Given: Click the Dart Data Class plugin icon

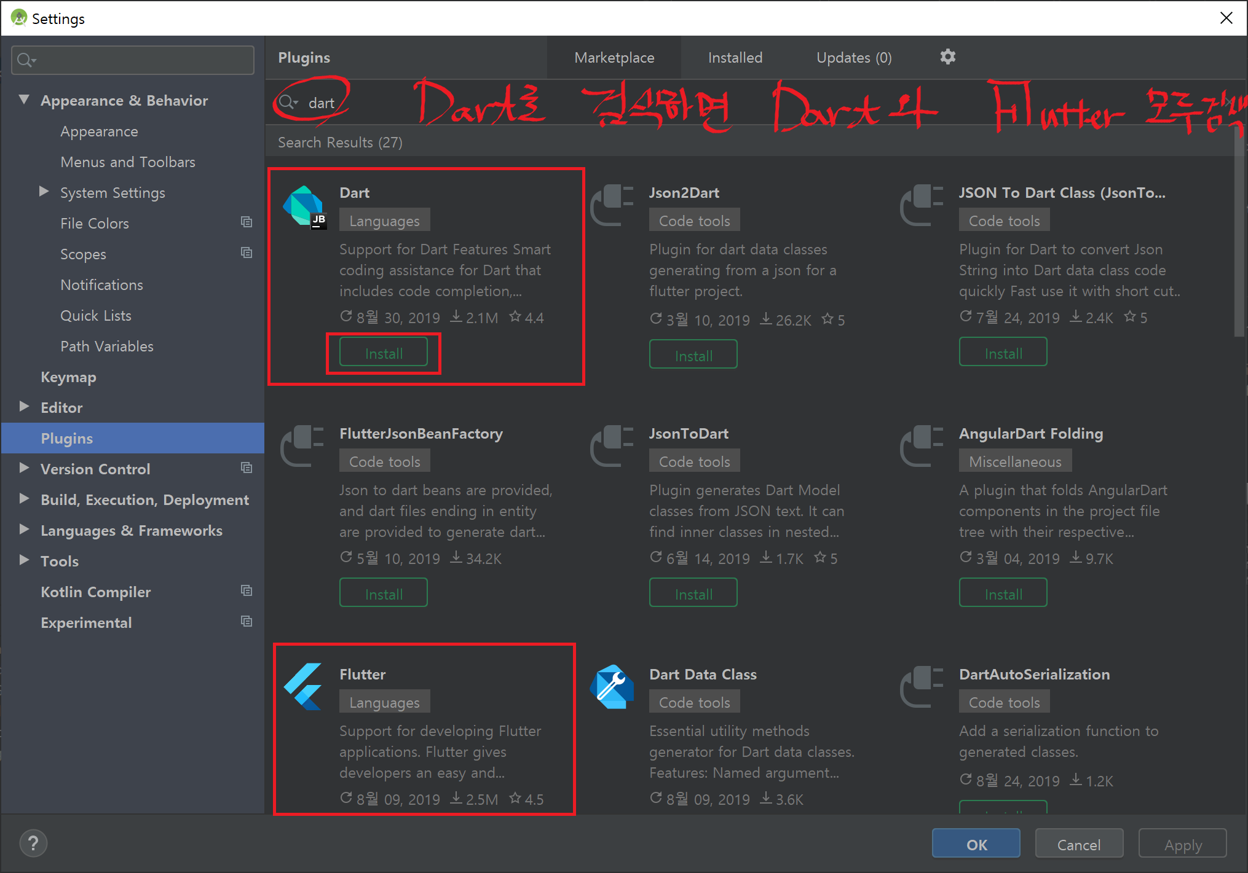Looking at the screenshot, I should click(612, 687).
